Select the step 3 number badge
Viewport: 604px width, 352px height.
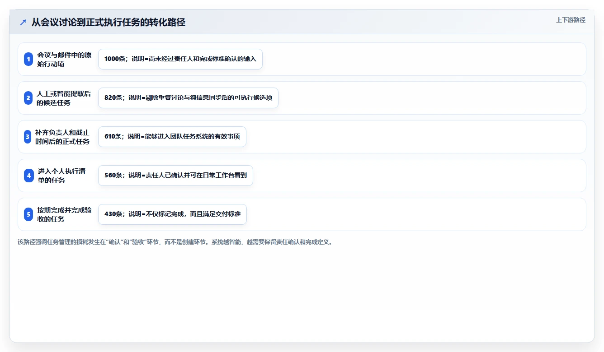[28, 137]
